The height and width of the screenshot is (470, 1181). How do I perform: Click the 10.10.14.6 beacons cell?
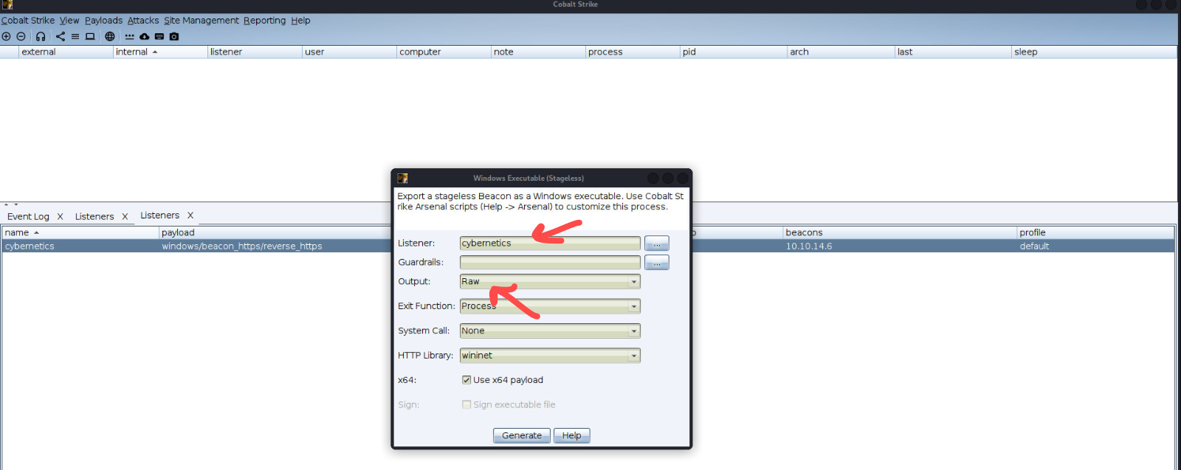click(809, 246)
